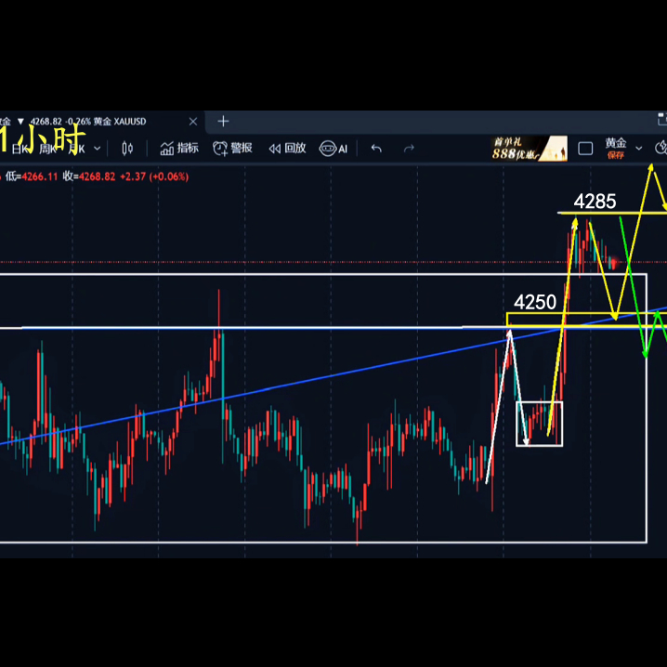The image size is (667, 667).
Task: Close the 黄金 XAUUSD tab
Action: [193, 121]
